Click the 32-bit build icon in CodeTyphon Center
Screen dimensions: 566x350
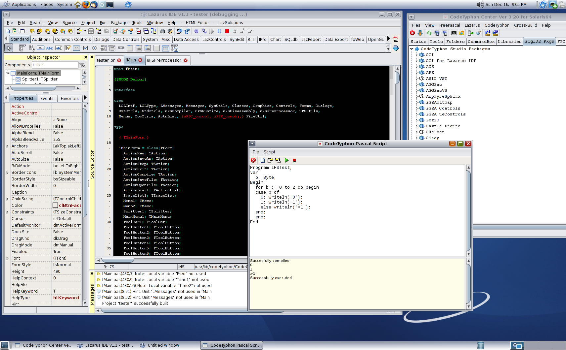pos(495,33)
